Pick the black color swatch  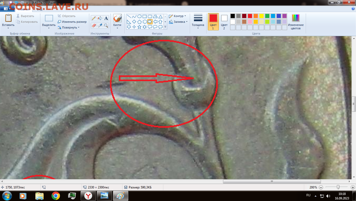point(233,16)
